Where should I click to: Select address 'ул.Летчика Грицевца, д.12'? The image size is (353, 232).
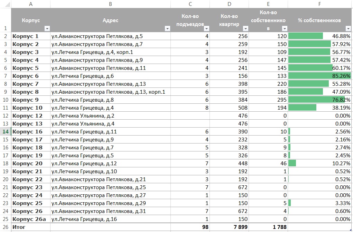tap(110, 163)
